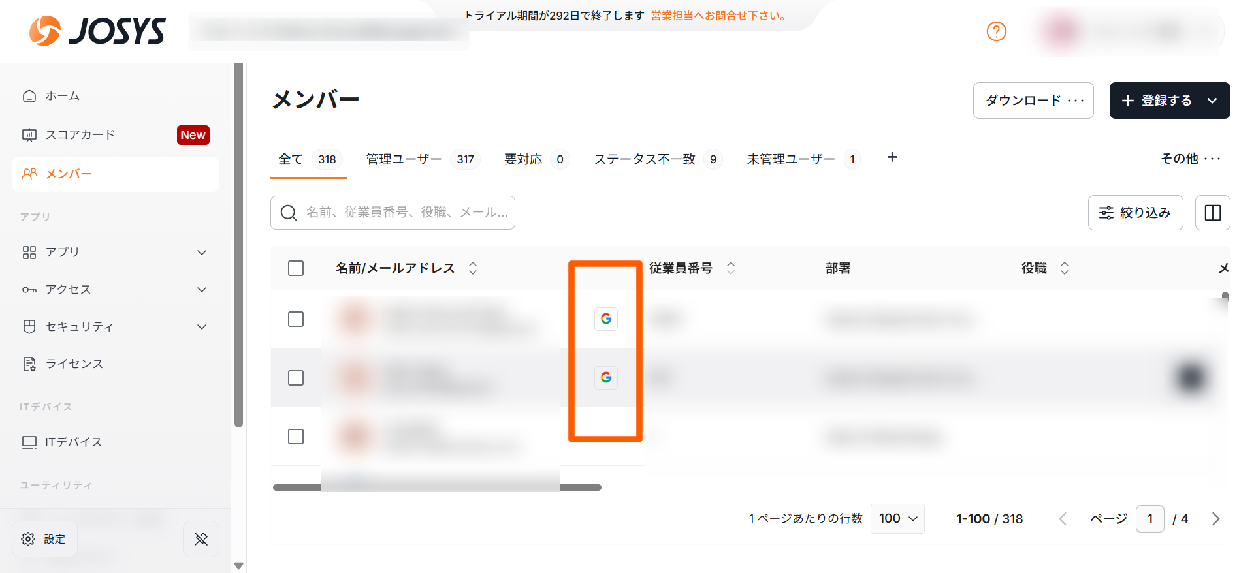Check the third member row checkbox

point(296,437)
